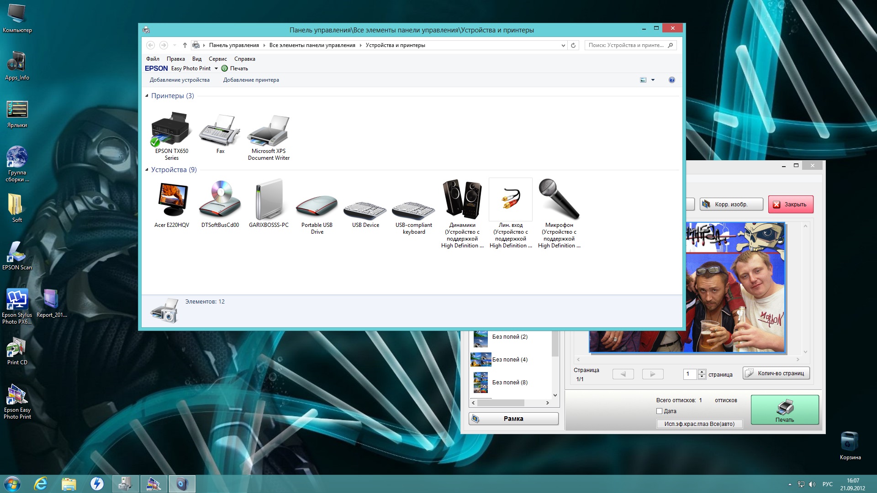Open File Explorer from the taskbar
Image resolution: width=877 pixels, height=493 pixels.
point(69,484)
